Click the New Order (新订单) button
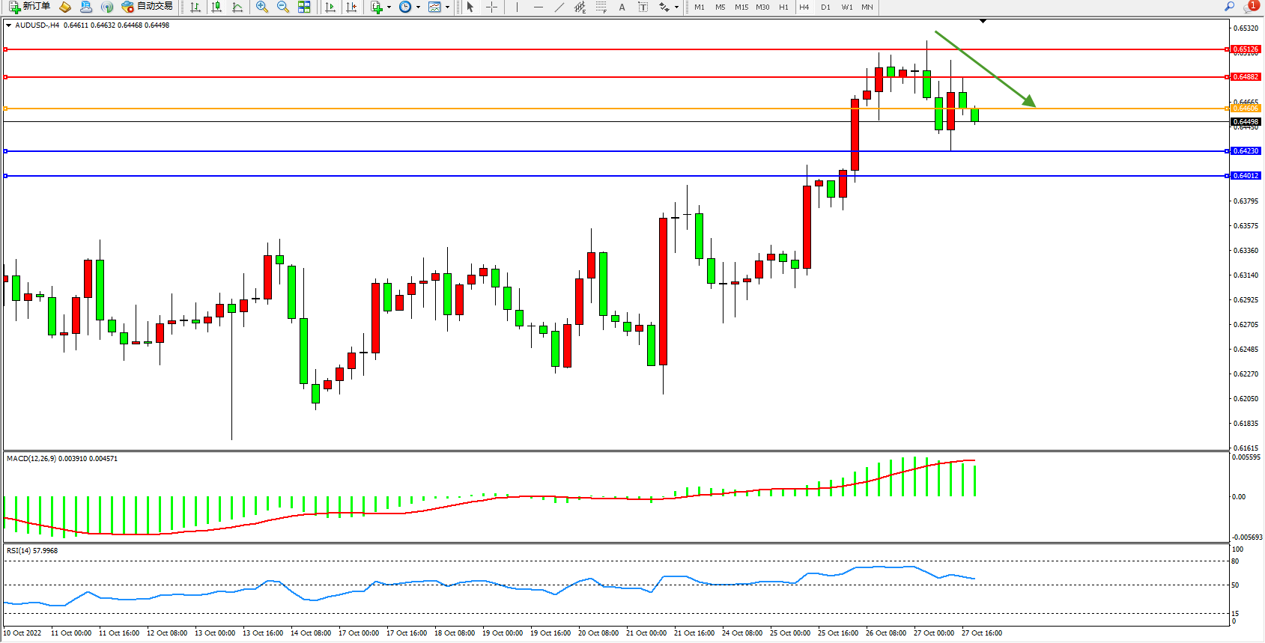The width and height of the screenshot is (1265, 643). click(x=30, y=7)
